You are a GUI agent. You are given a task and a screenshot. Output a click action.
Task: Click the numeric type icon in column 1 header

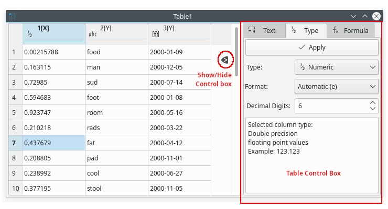(x=30, y=34)
